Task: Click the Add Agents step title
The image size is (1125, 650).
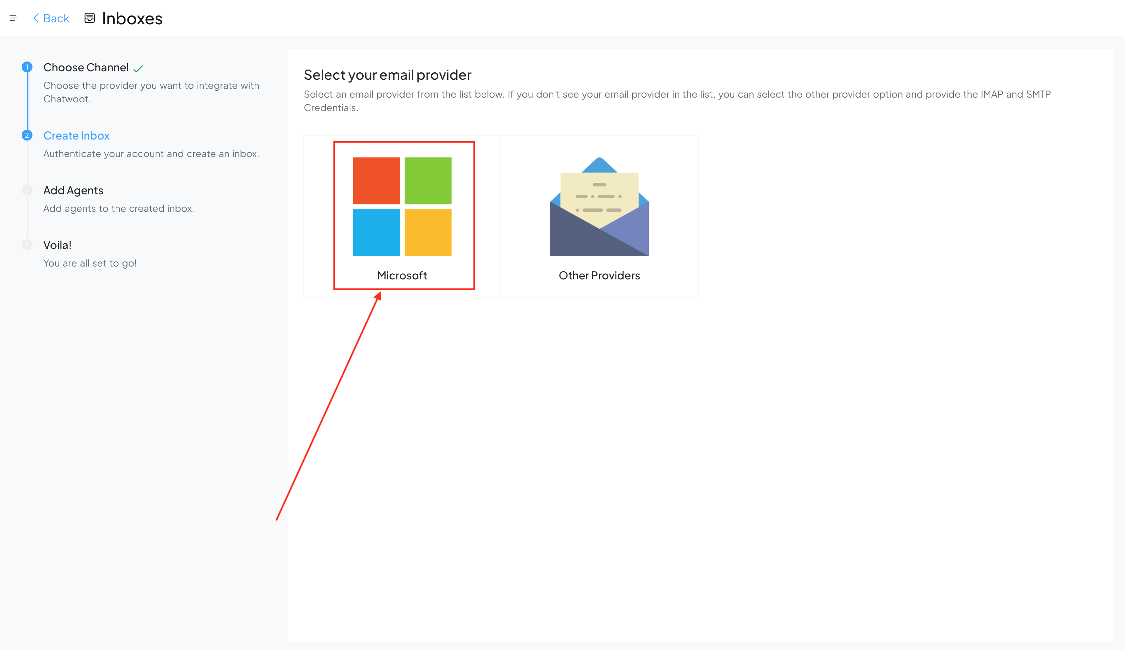Action: (x=73, y=190)
